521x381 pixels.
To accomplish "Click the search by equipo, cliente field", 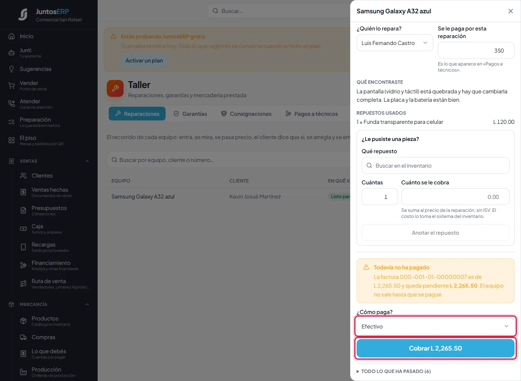I will click(228, 160).
